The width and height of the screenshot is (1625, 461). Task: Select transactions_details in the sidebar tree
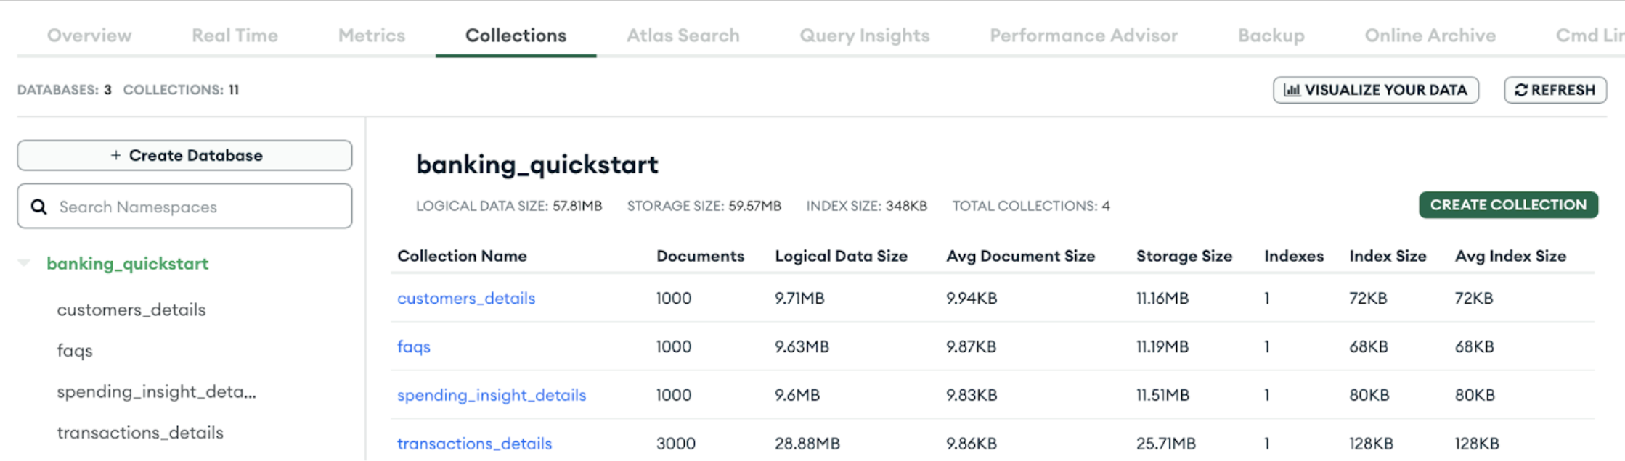(140, 433)
